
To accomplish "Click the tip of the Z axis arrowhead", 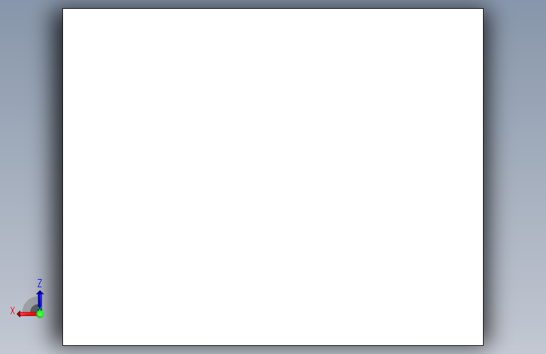I will (40, 291).
